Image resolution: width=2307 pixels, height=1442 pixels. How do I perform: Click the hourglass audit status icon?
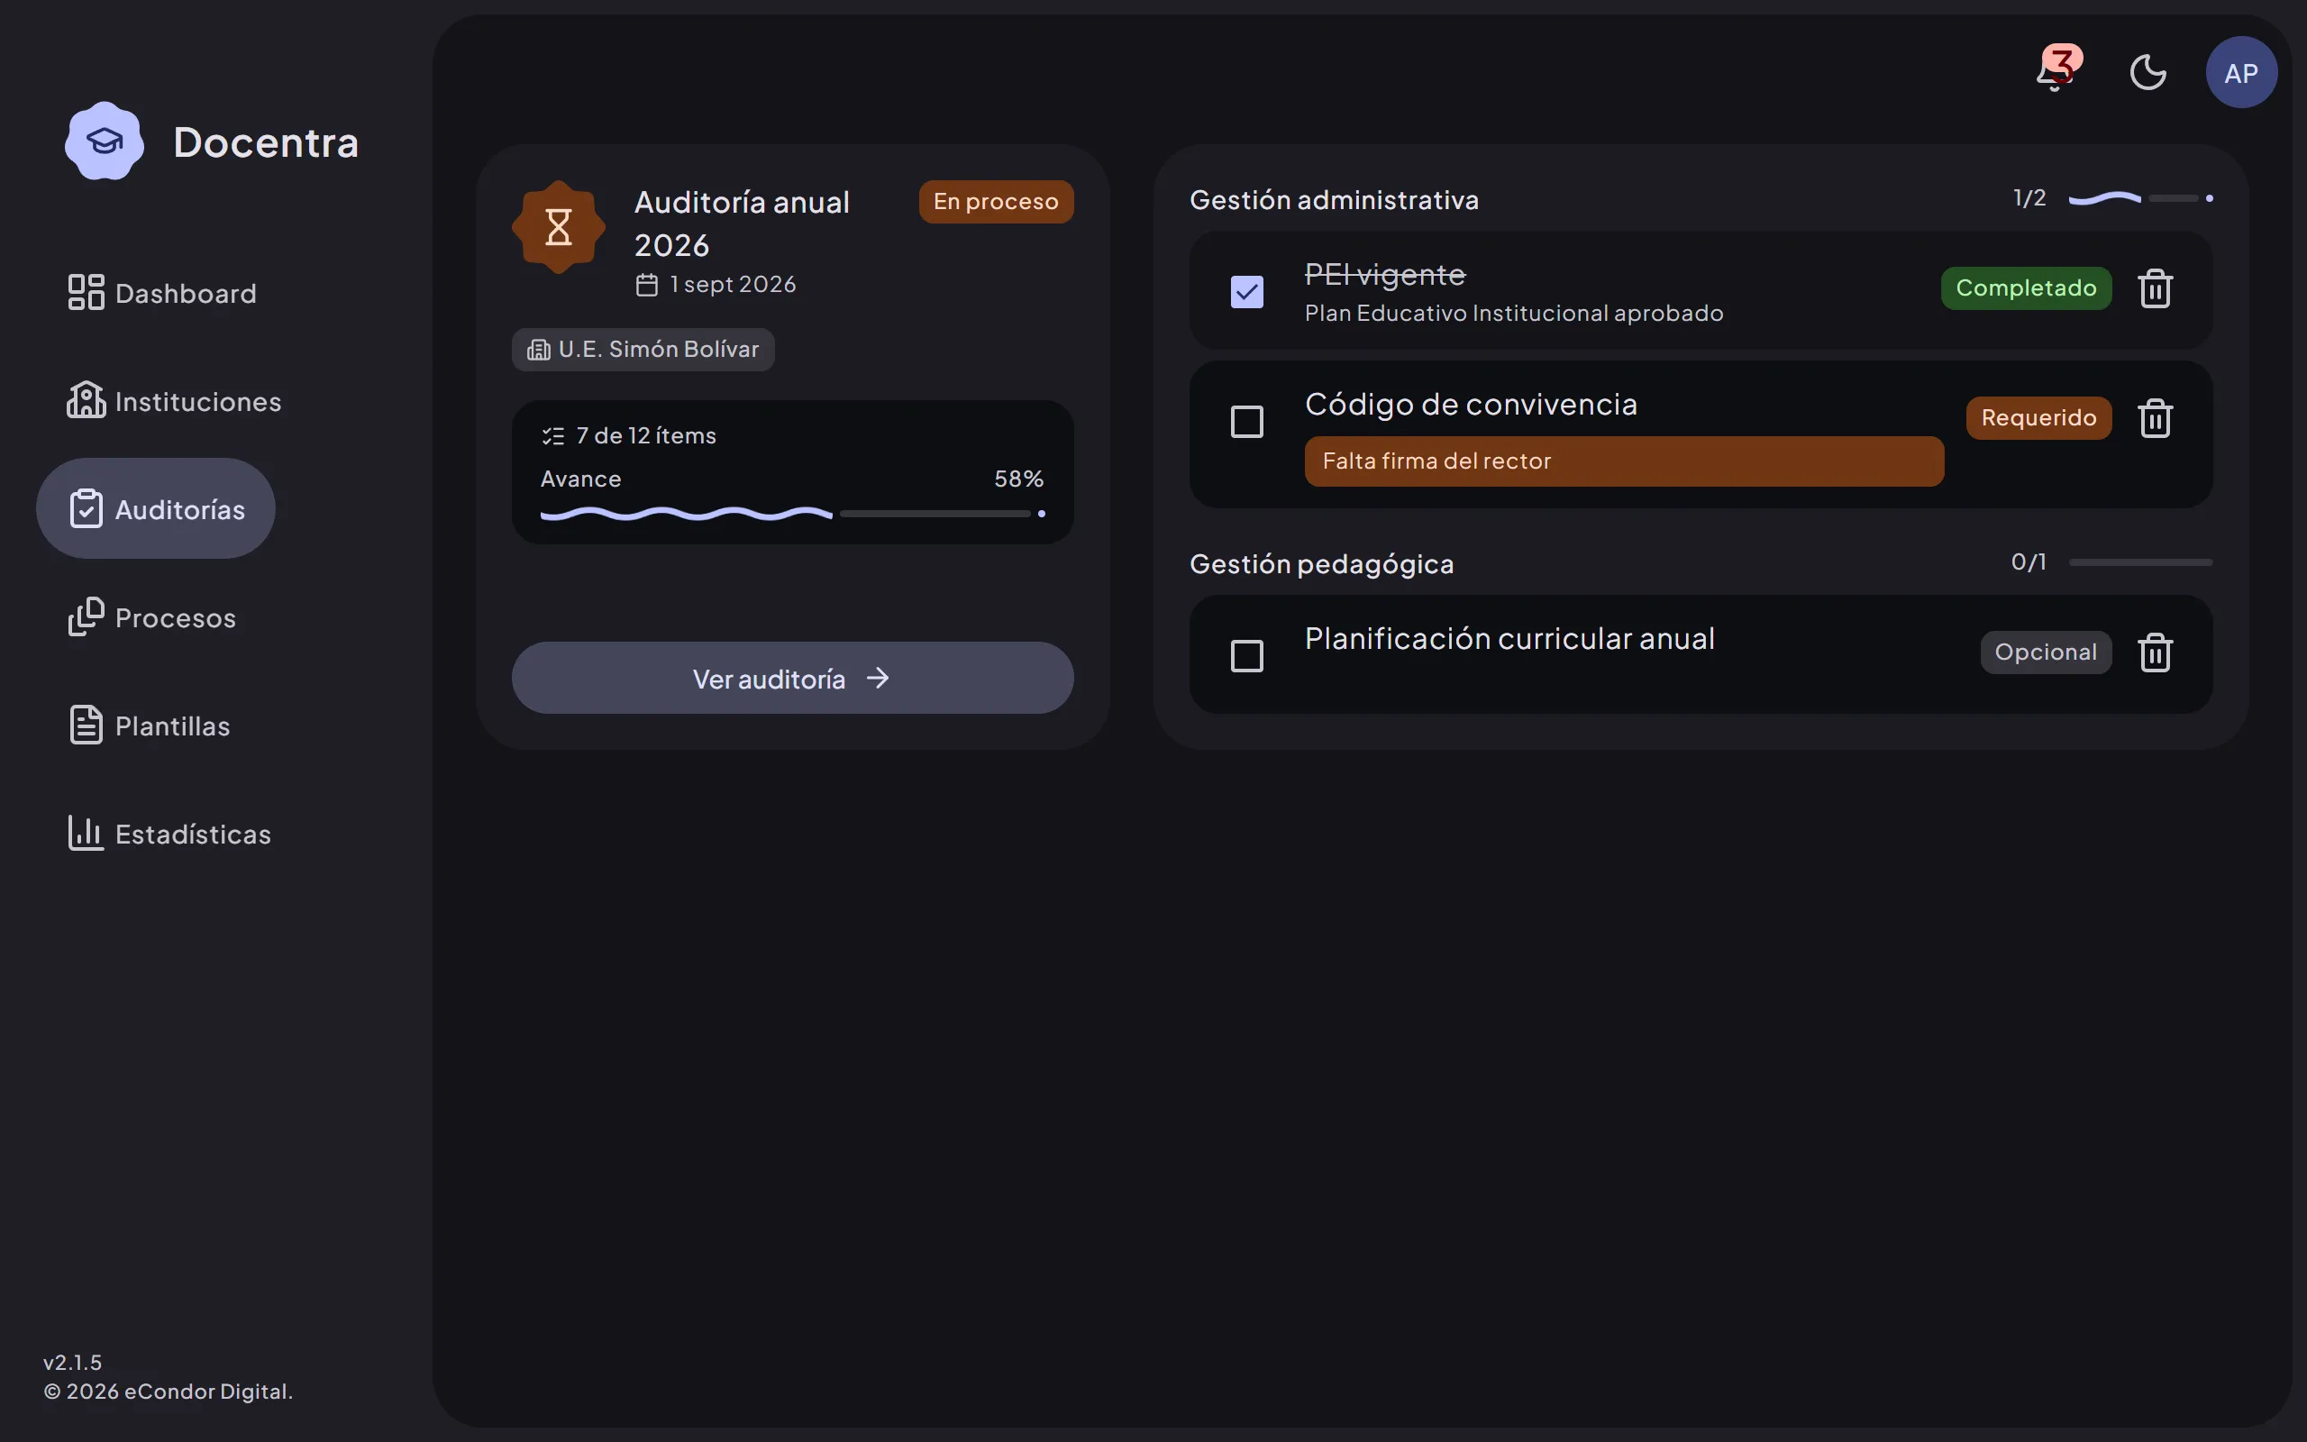tap(559, 227)
